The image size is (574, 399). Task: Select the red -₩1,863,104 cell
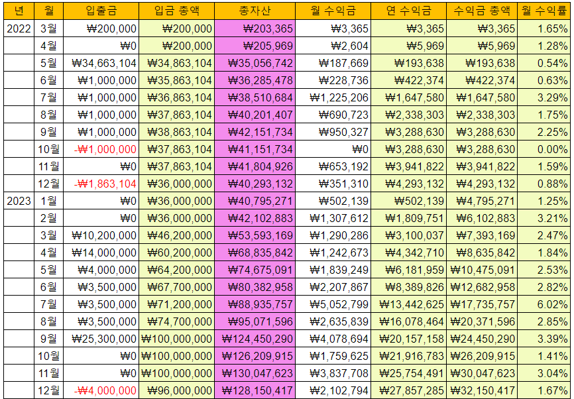pos(101,184)
